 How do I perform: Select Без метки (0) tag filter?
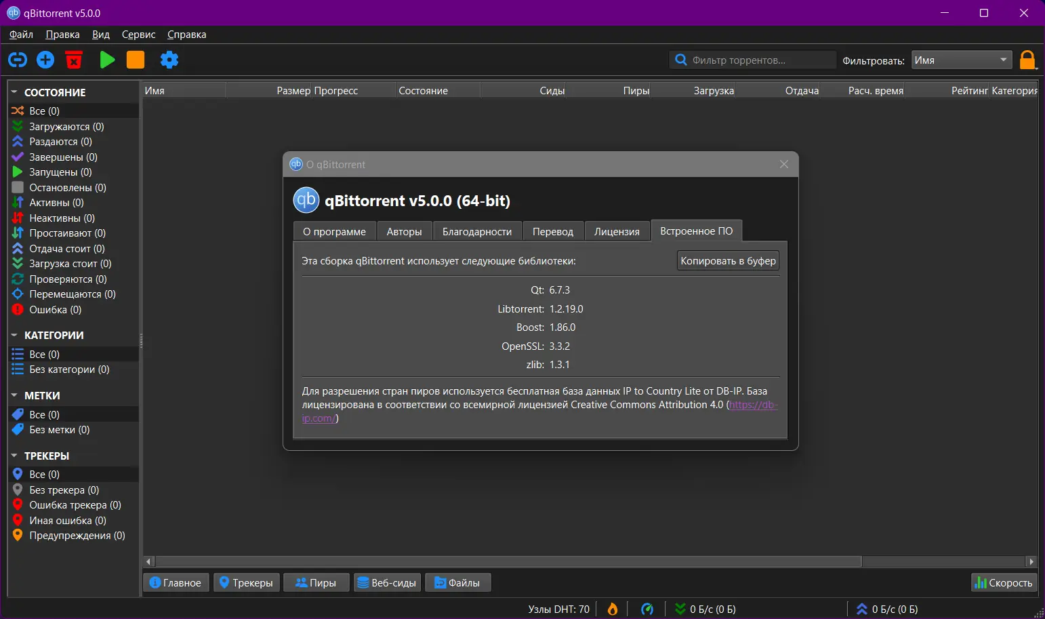pos(73,429)
